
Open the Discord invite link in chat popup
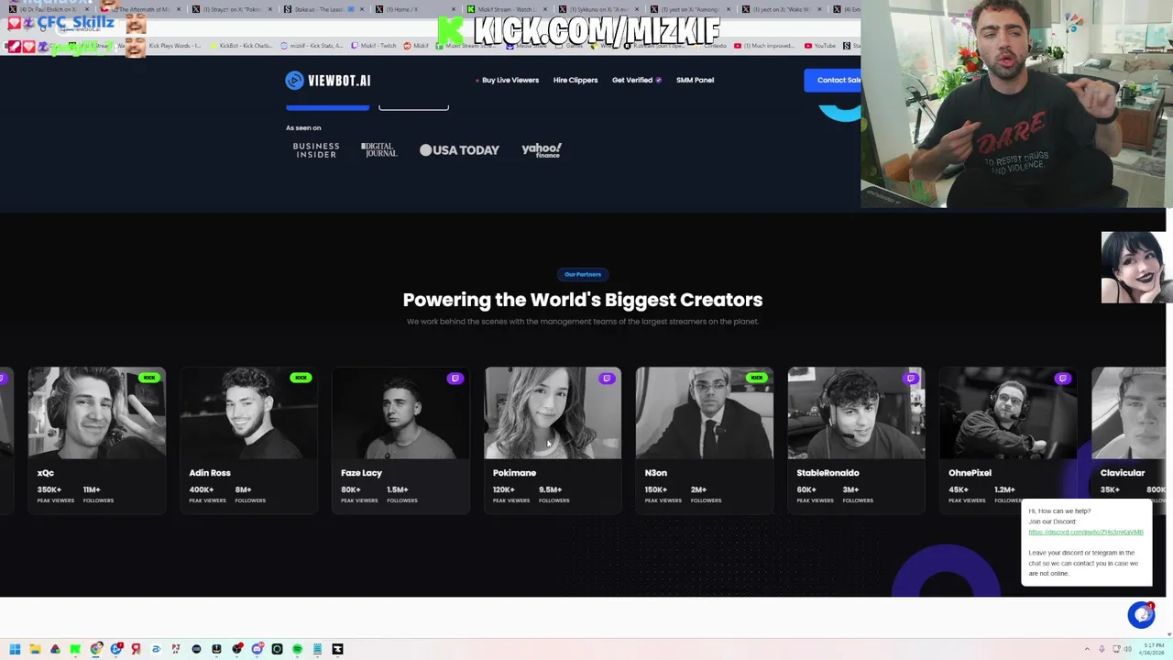(1086, 532)
